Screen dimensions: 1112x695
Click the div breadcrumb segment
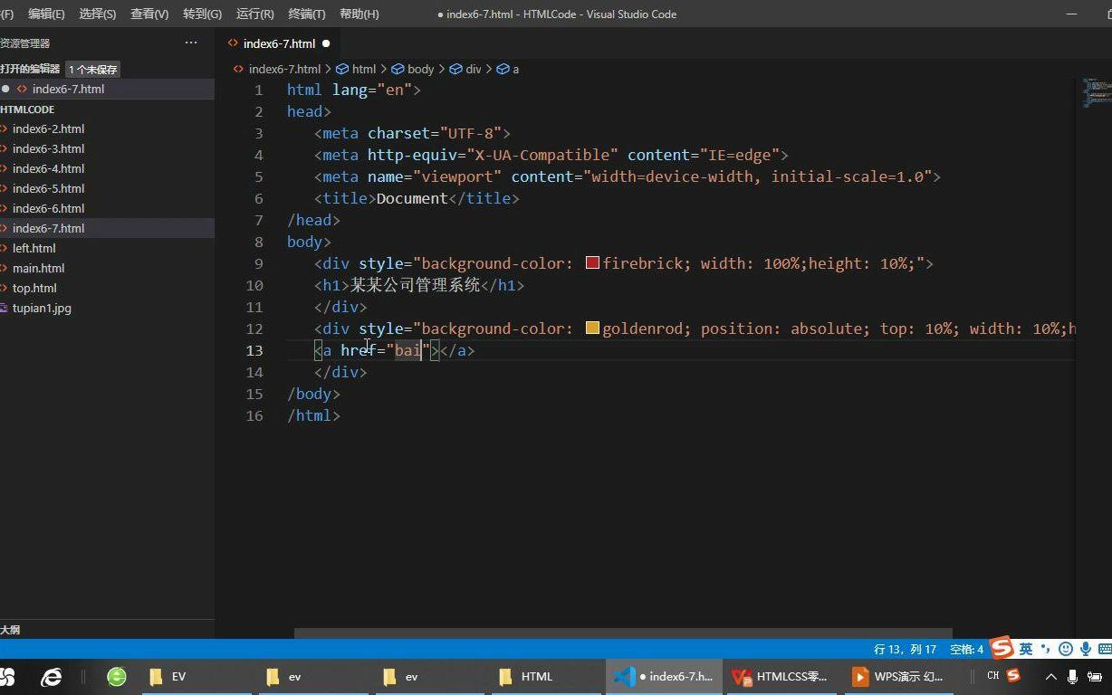pos(474,69)
